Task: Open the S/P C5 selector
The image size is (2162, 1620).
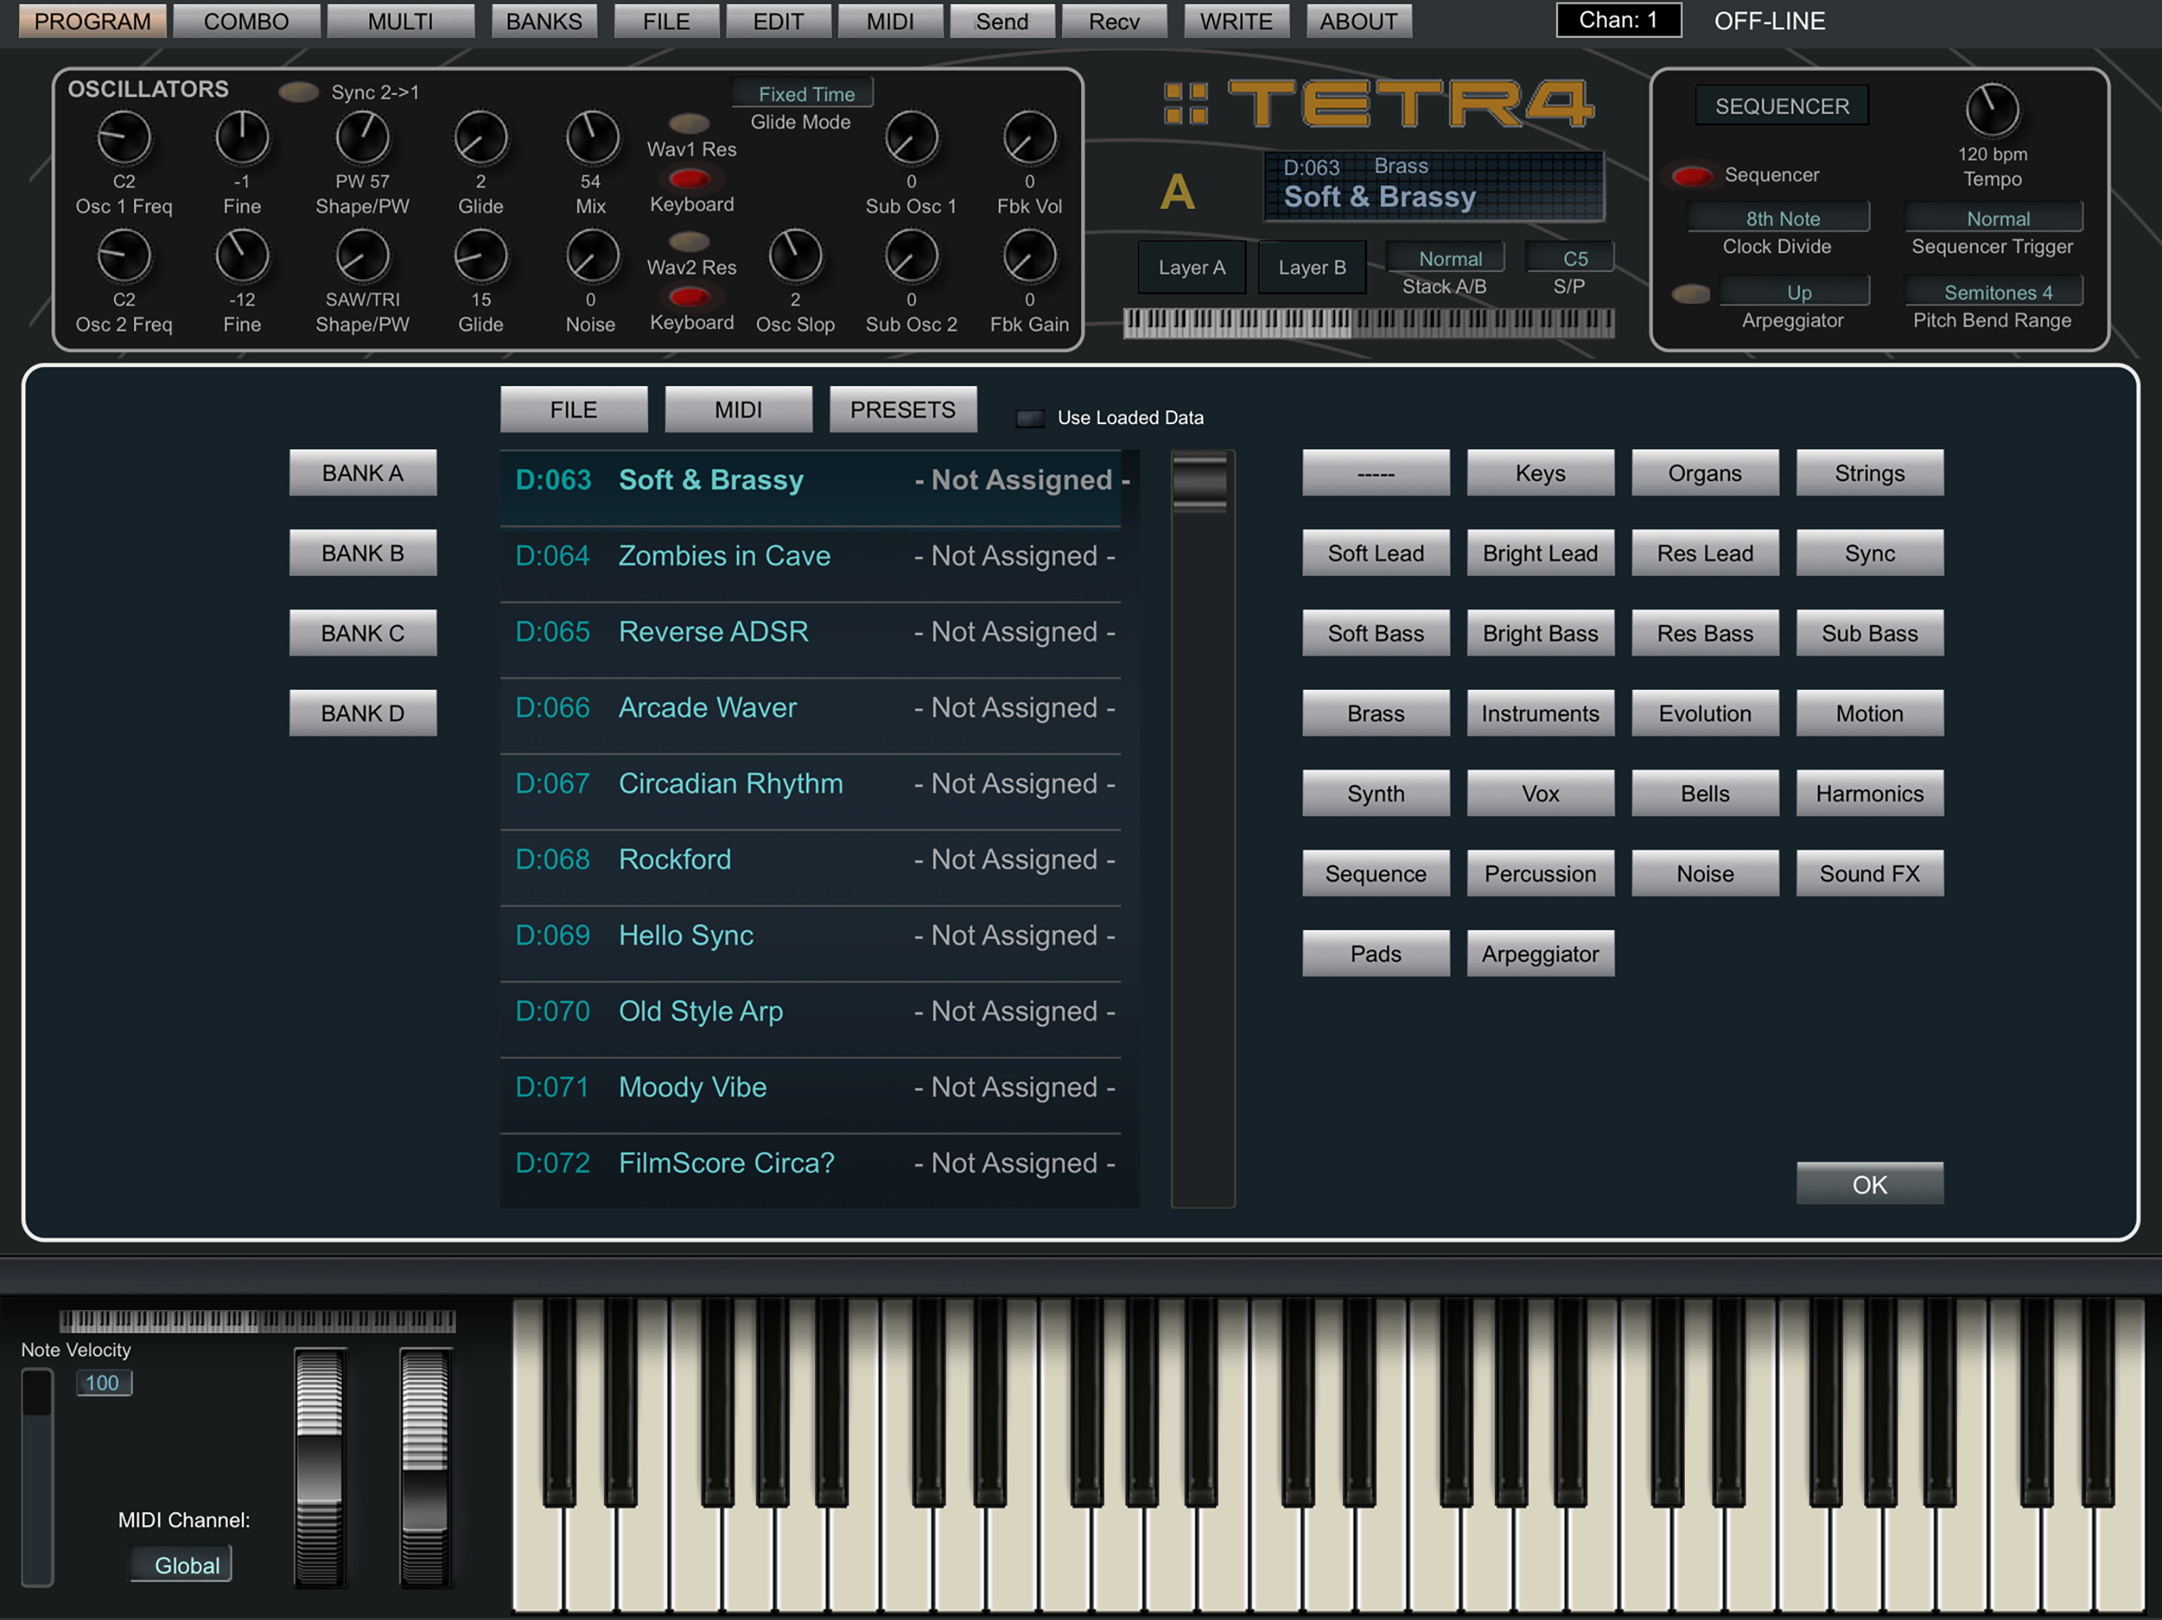Action: (x=1570, y=258)
